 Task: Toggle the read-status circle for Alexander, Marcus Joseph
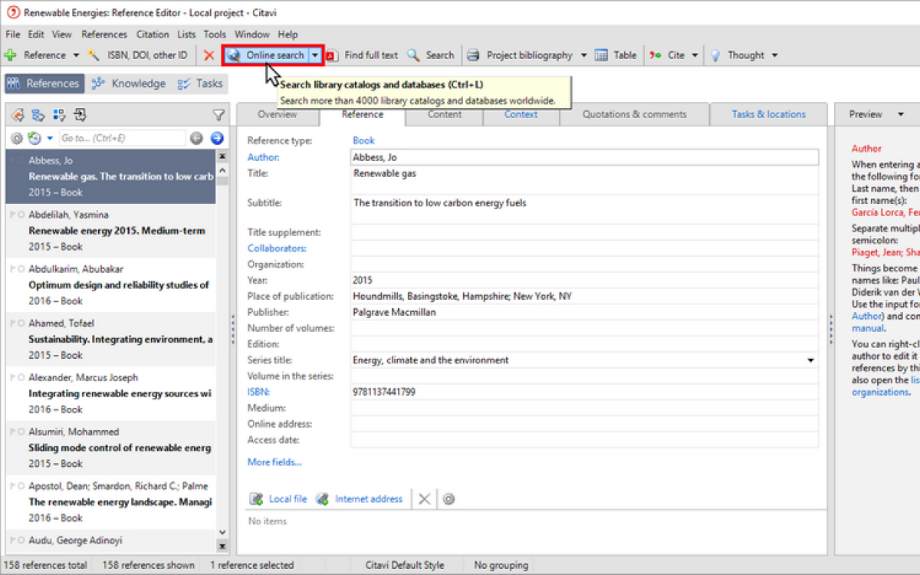coord(21,377)
